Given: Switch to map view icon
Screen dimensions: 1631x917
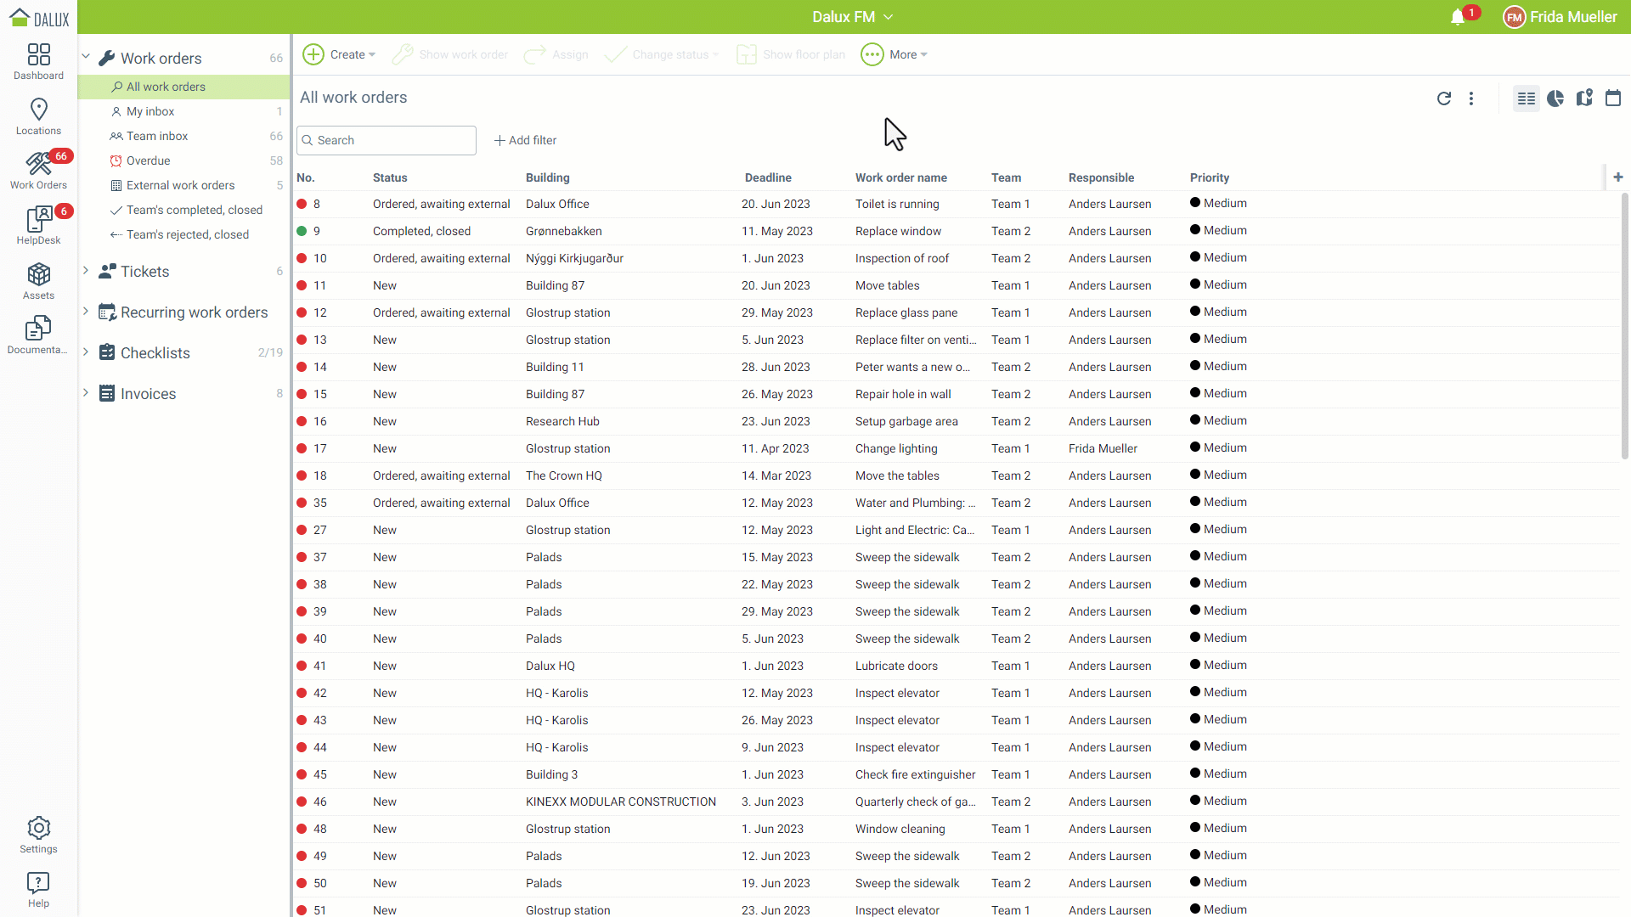Looking at the screenshot, I should [x=1584, y=98].
